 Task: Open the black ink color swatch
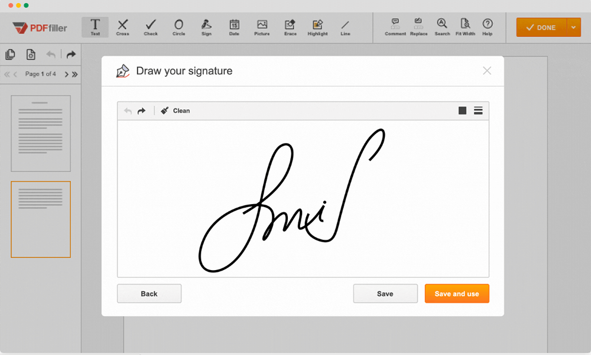coord(462,111)
